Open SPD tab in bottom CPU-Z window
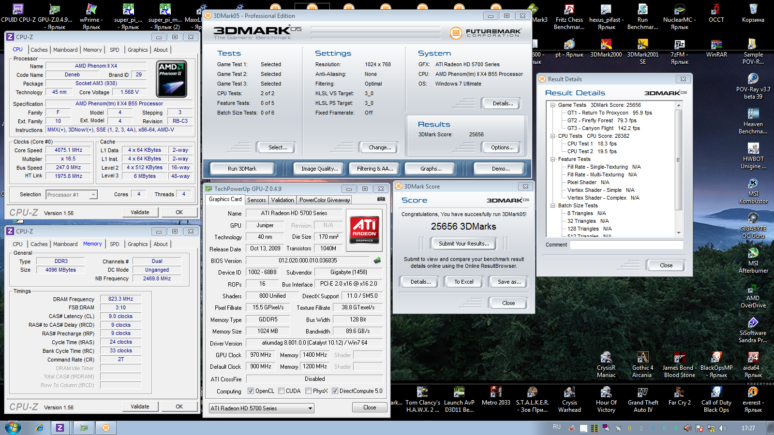 click(x=114, y=244)
